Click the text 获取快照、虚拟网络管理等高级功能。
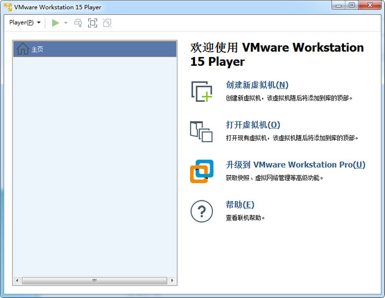This screenshot has width=385, height=298. tap(274, 178)
